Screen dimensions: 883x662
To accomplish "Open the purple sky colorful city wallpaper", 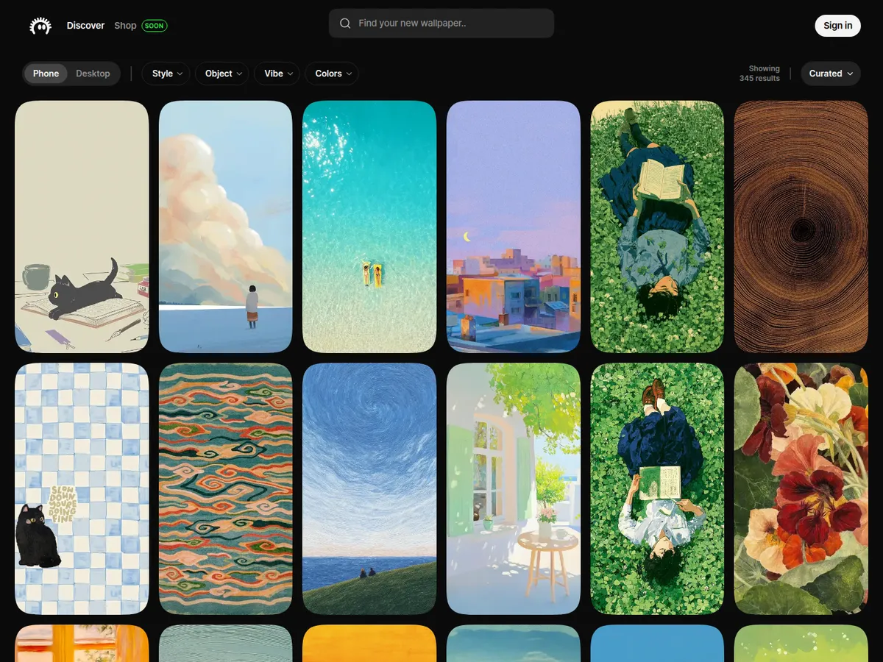I will click(514, 227).
